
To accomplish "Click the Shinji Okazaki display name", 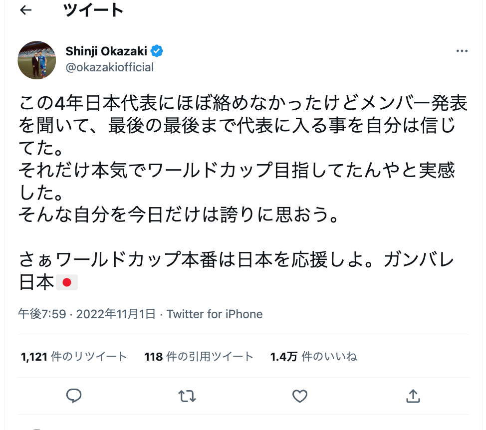I will coord(106,51).
